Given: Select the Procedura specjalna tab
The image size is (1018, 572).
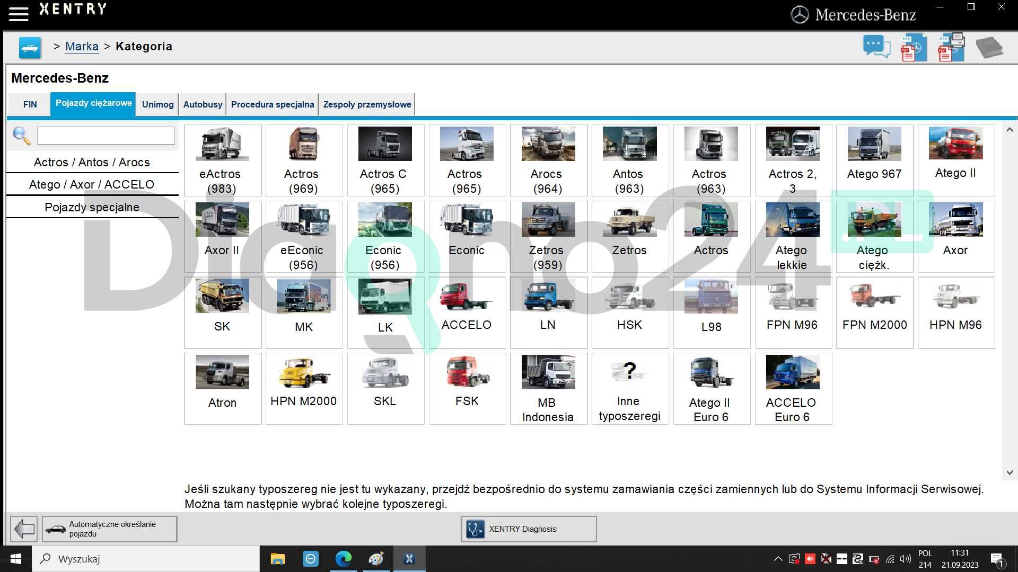Looking at the screenshot, I should [x=273, y=104].
